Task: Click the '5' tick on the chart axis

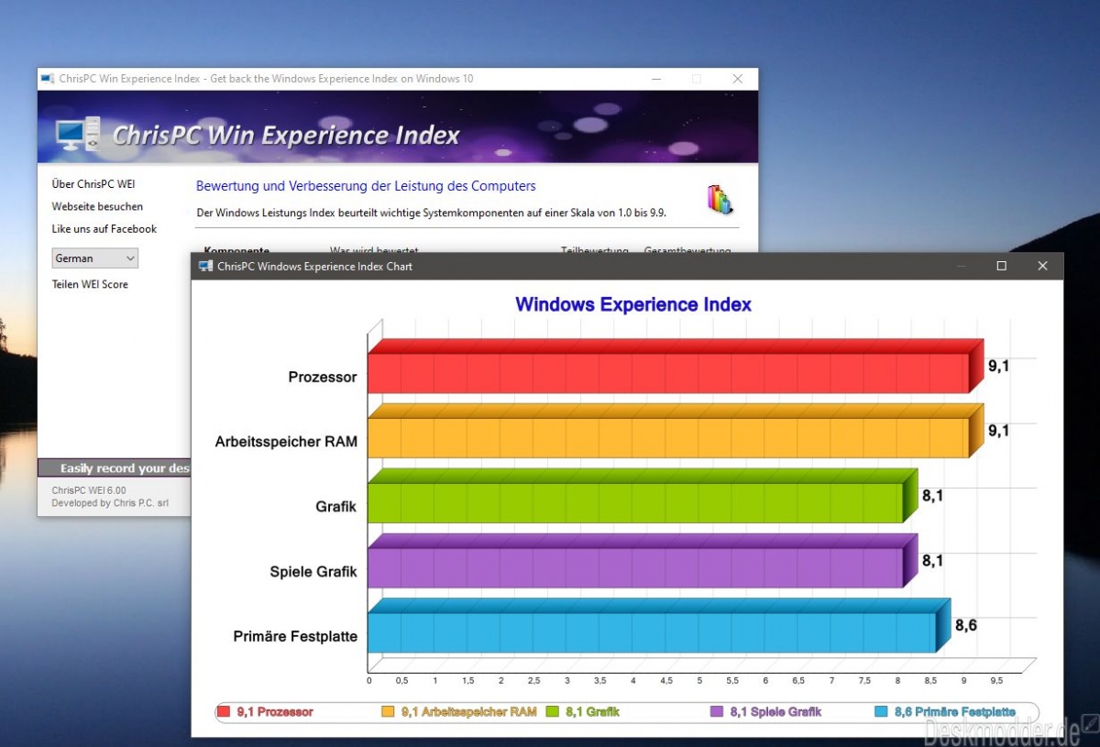Action: (x=699, y=681)
